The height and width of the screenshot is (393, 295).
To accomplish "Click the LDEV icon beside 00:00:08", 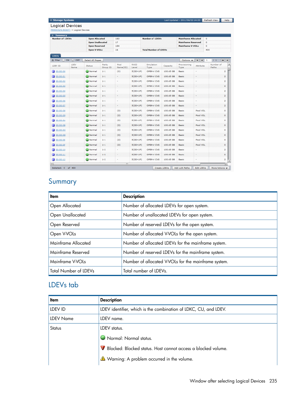I will tap(53, 111).
